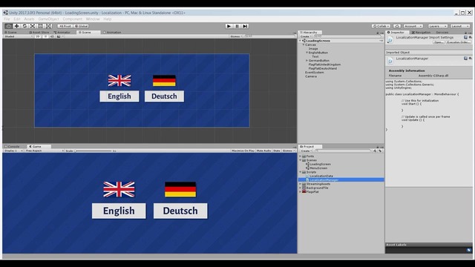Switch to the Navigation tab
Image resolution: width=475 pixels, height=267 pixels.
click(421, 33)
